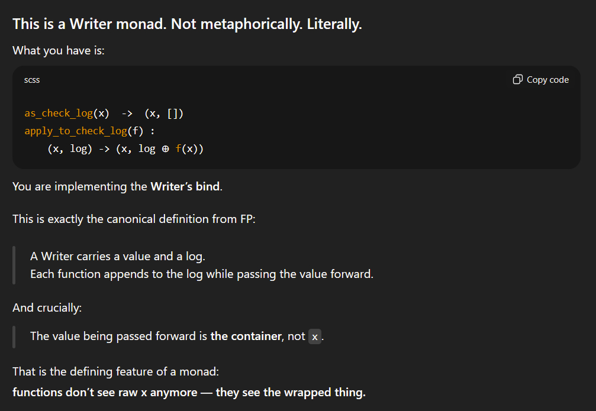Click the ⊕ operator in the code
The height and width of the screenshot is (411, 596).
166,149
